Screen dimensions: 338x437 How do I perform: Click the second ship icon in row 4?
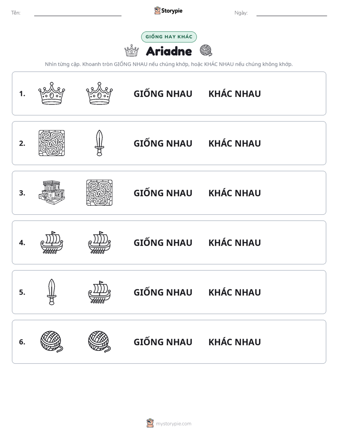click(x=99, y=242)
